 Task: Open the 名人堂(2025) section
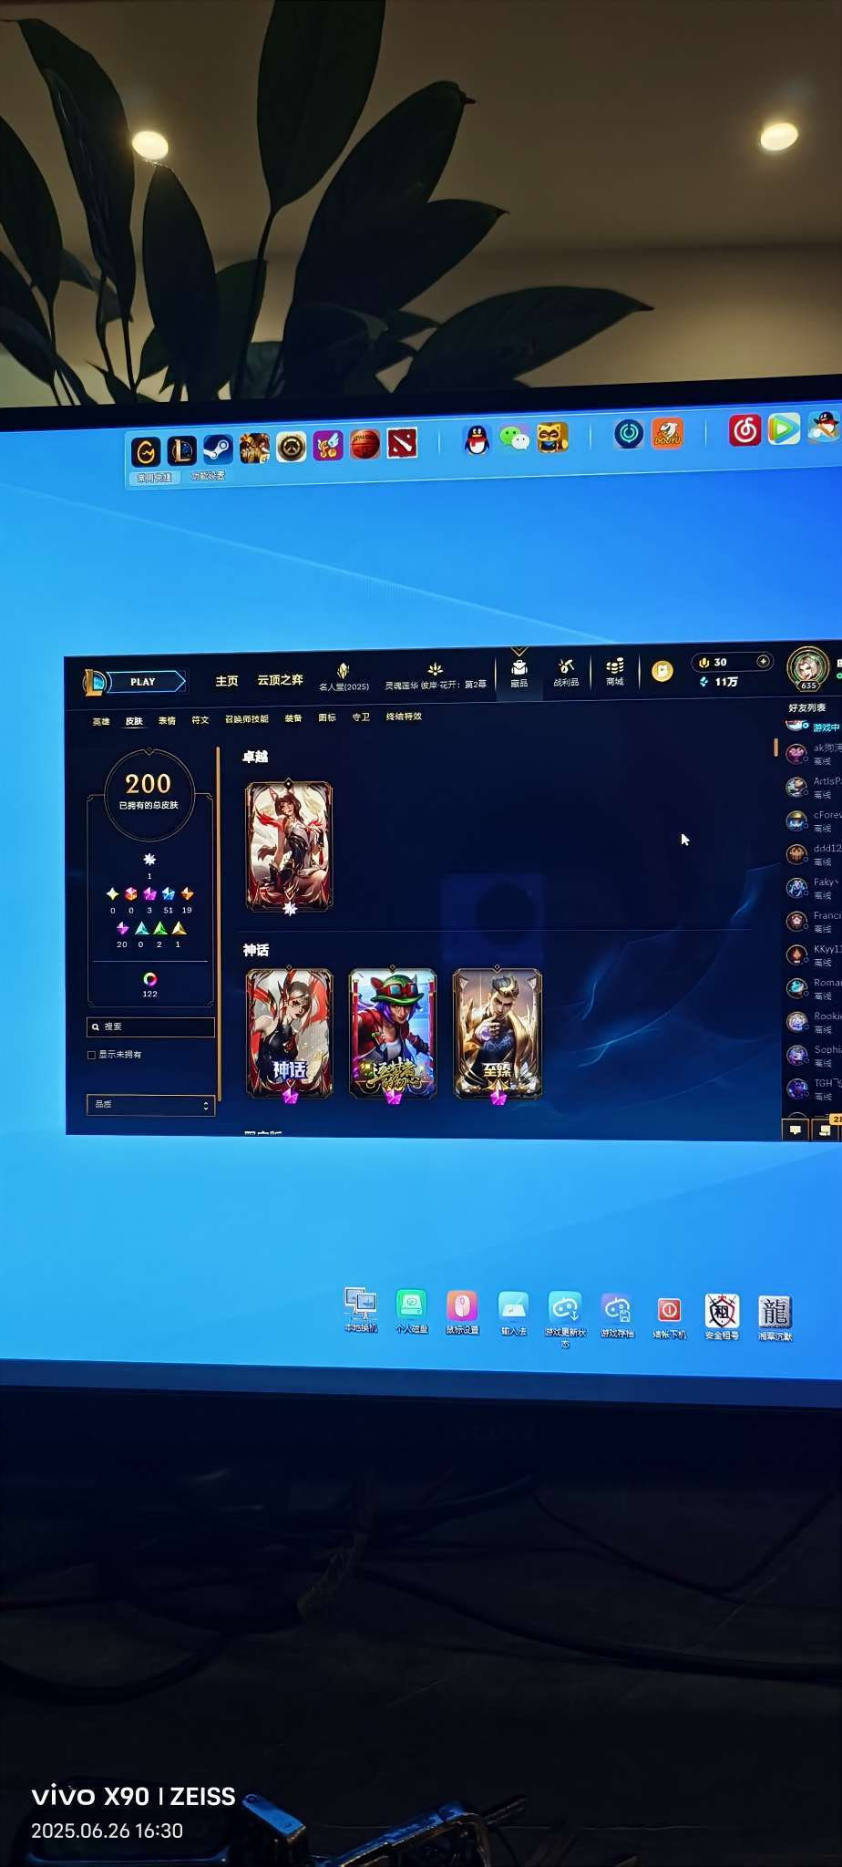[344, 677]
